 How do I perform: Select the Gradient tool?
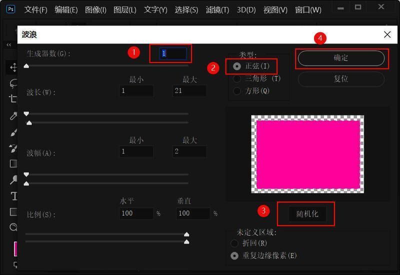(13, 163)
